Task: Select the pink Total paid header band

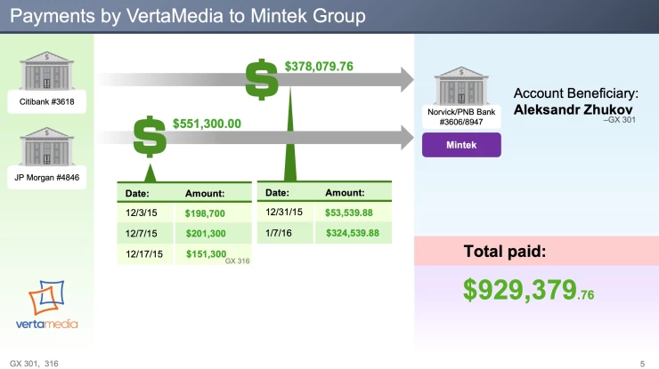Action: point(536,252)
